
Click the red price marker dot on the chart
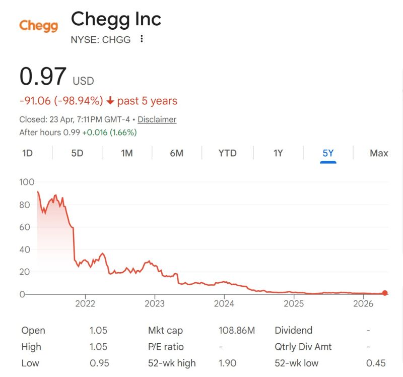point(385,292)
